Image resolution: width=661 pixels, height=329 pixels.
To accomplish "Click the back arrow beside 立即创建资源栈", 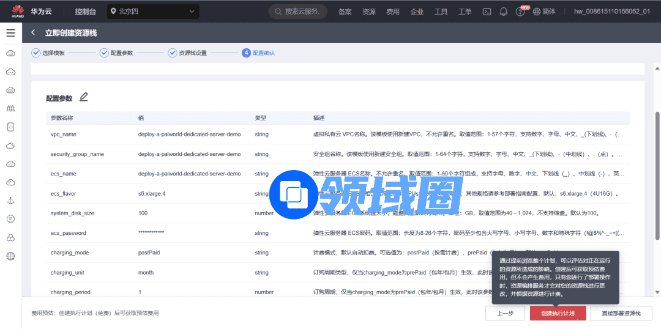I will coord(33,33).
